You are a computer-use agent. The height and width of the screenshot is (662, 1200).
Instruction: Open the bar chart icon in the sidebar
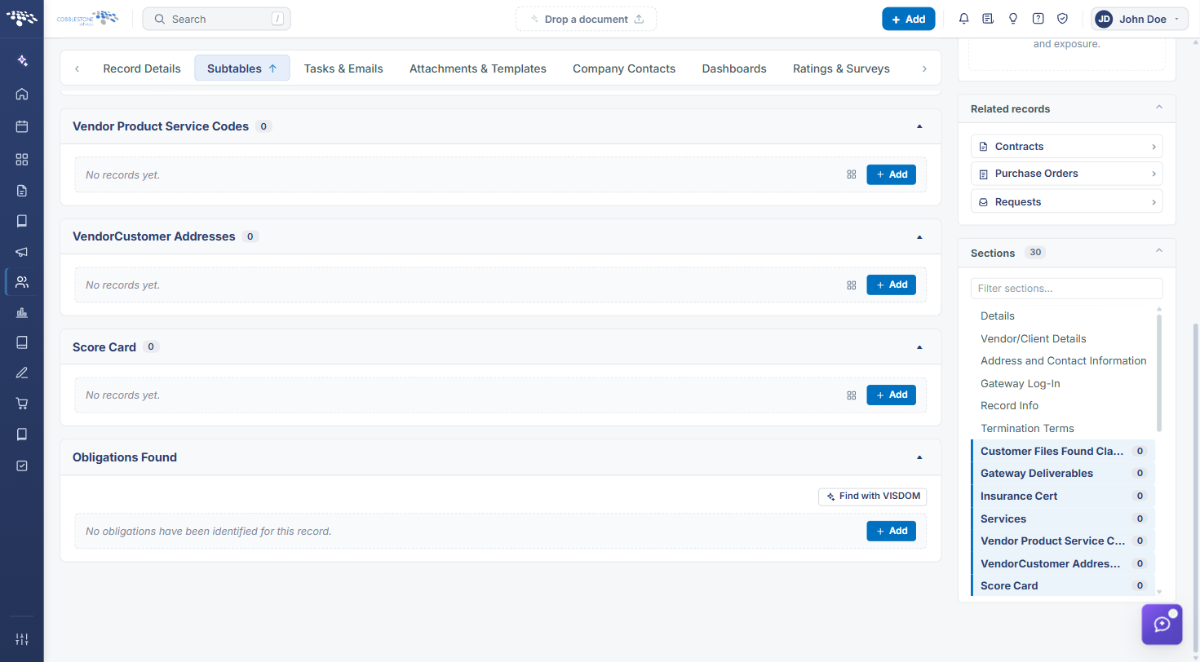(x=22, y=312)
